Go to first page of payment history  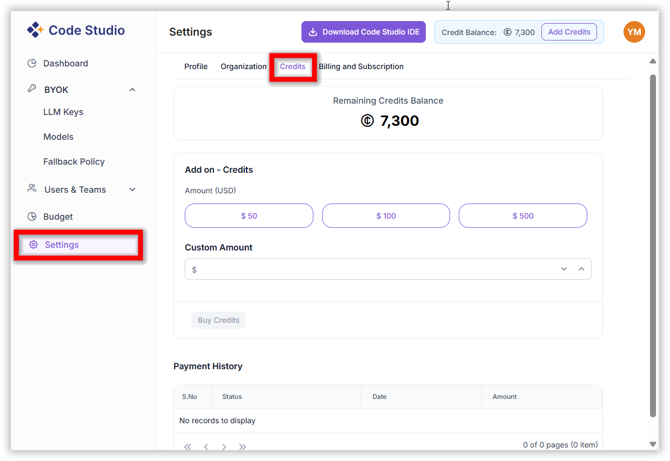(187, 446)
